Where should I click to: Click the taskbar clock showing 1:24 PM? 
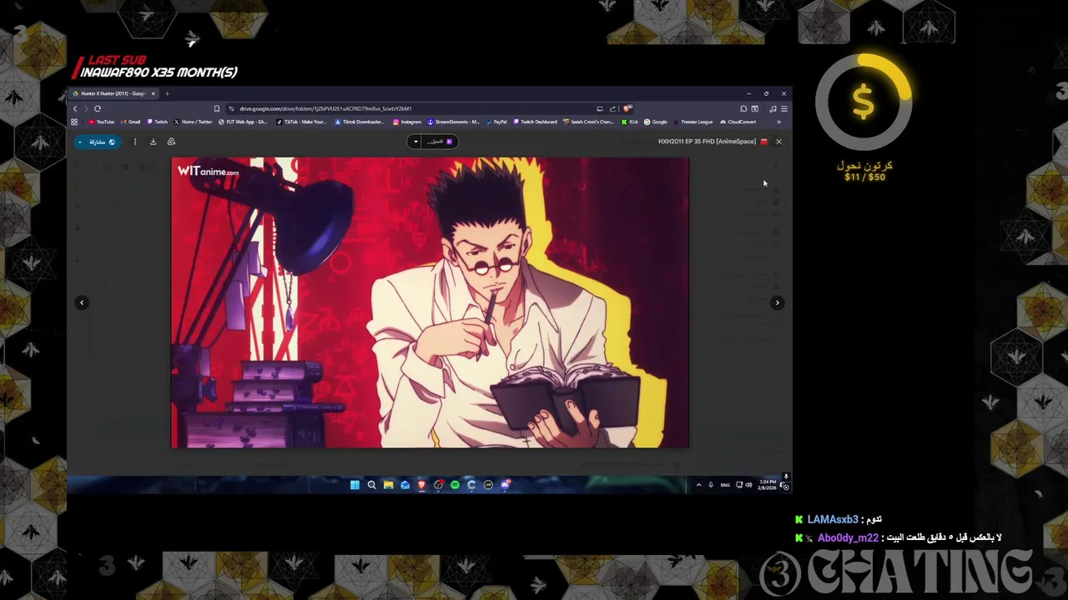(x=767, y=485)
